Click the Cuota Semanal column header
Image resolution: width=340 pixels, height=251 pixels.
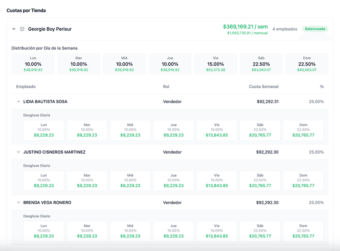pyautogui.click(x=263, y=86)
